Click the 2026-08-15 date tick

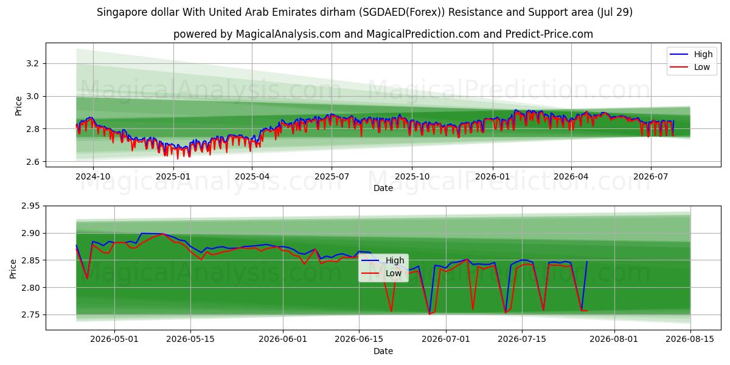(690, 339)
